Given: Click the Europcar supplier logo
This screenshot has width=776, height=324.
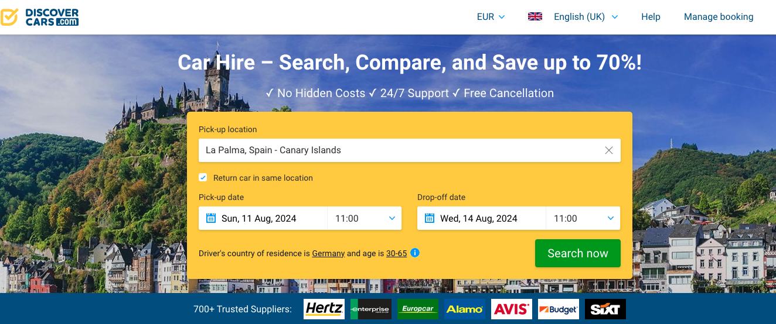Looking at the screenshot, I should pos(417,309).
